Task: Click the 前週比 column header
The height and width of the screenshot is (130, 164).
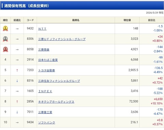Action: [17, 20]
